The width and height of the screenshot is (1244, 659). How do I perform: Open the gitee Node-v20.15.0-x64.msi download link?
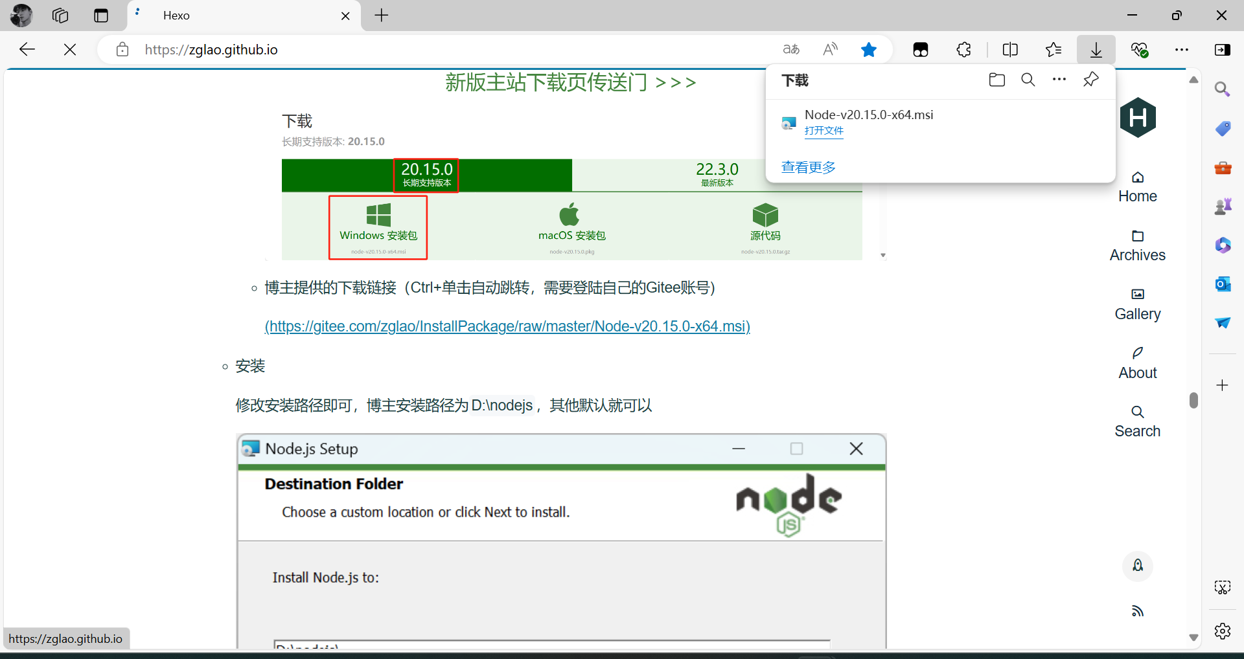[507, 326]
